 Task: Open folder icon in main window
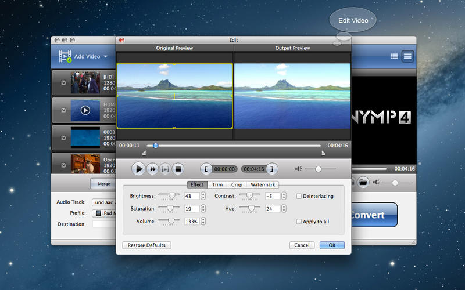pos(363,182)
